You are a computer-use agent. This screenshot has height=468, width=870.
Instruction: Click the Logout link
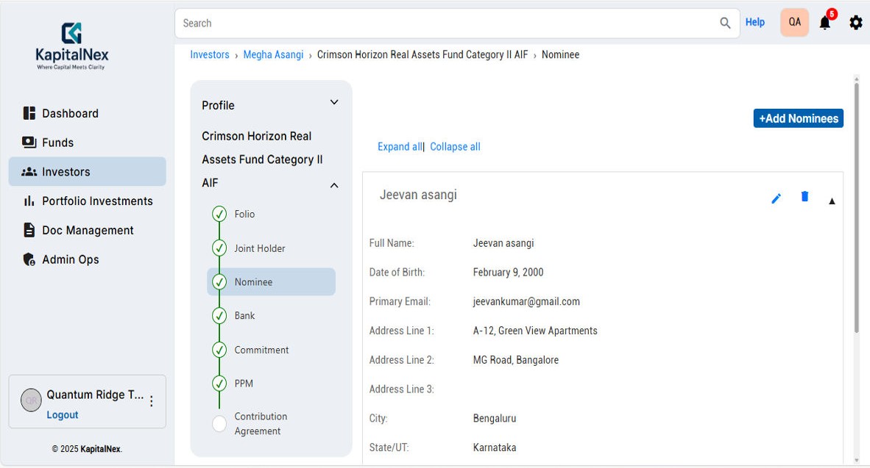62,414
